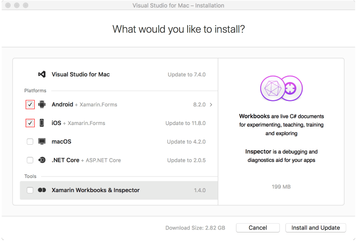Click the Cancel button

click(258, 227)
